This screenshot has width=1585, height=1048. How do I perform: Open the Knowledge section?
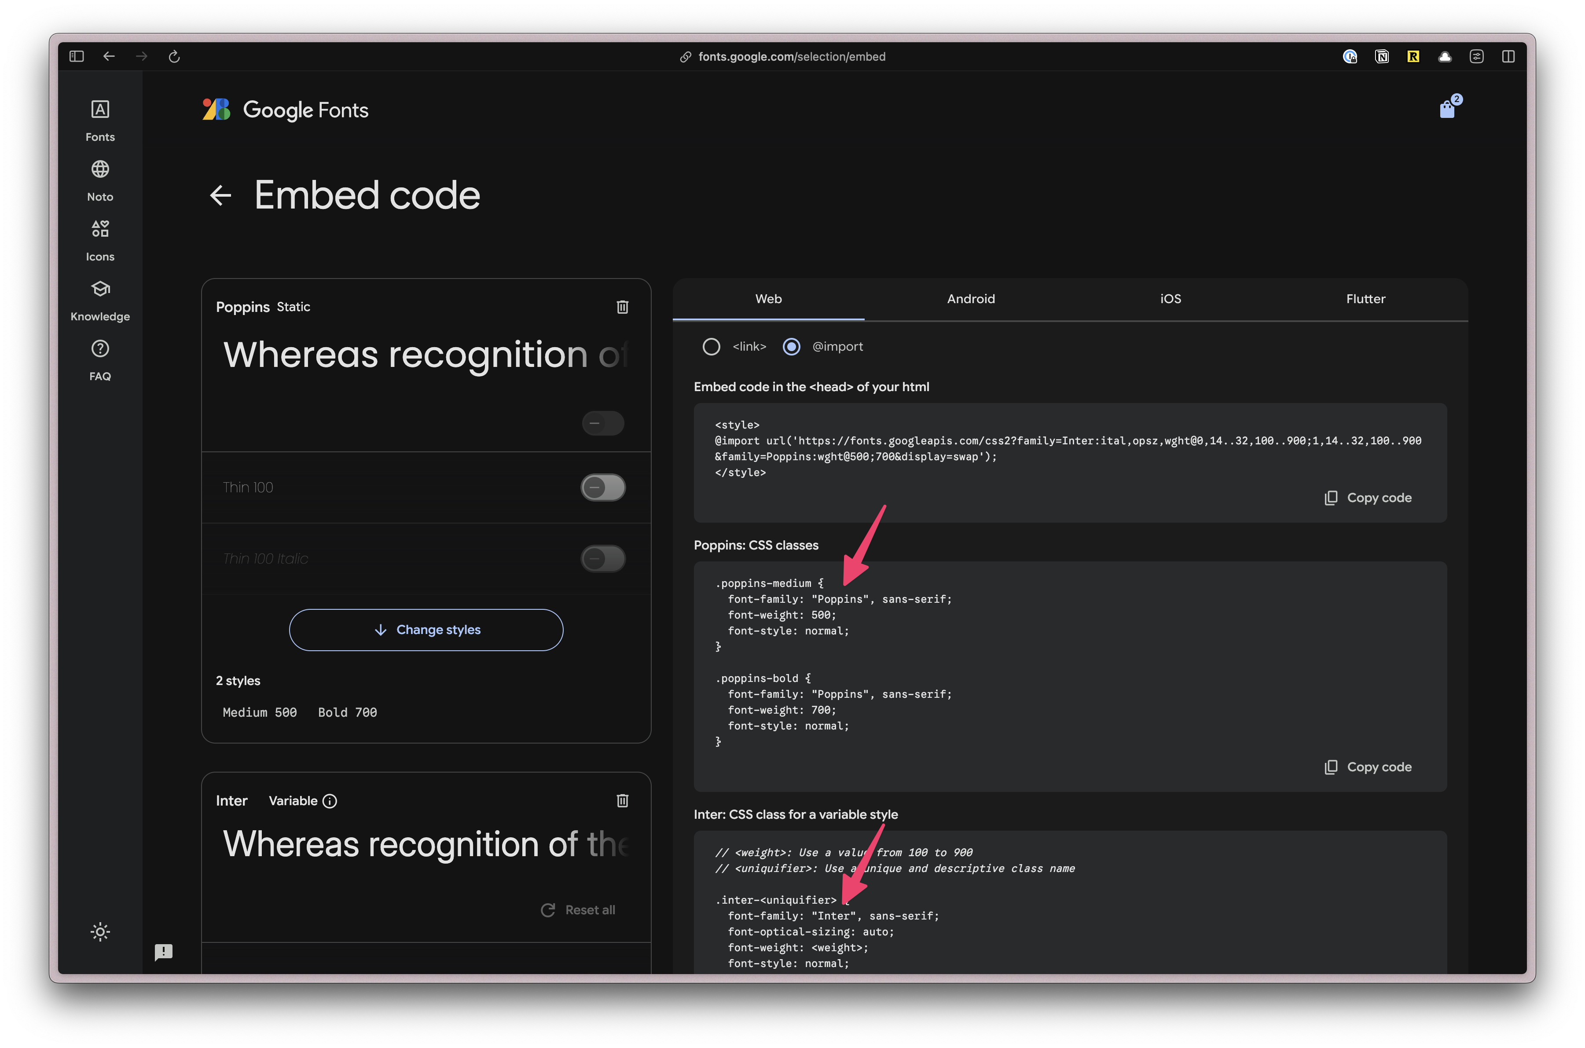[99, 299]
